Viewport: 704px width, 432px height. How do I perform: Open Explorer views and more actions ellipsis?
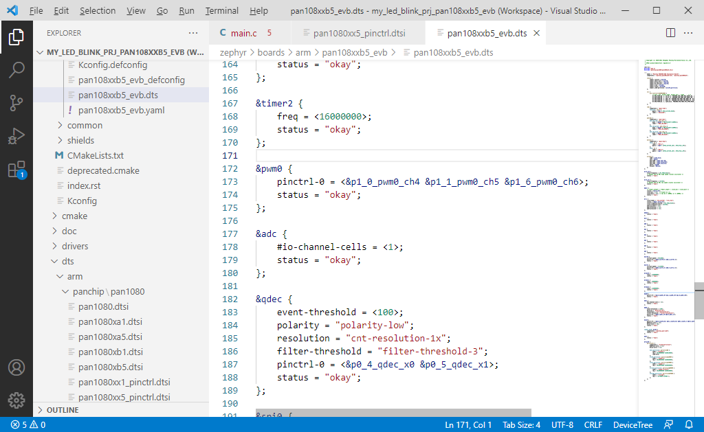193,33
